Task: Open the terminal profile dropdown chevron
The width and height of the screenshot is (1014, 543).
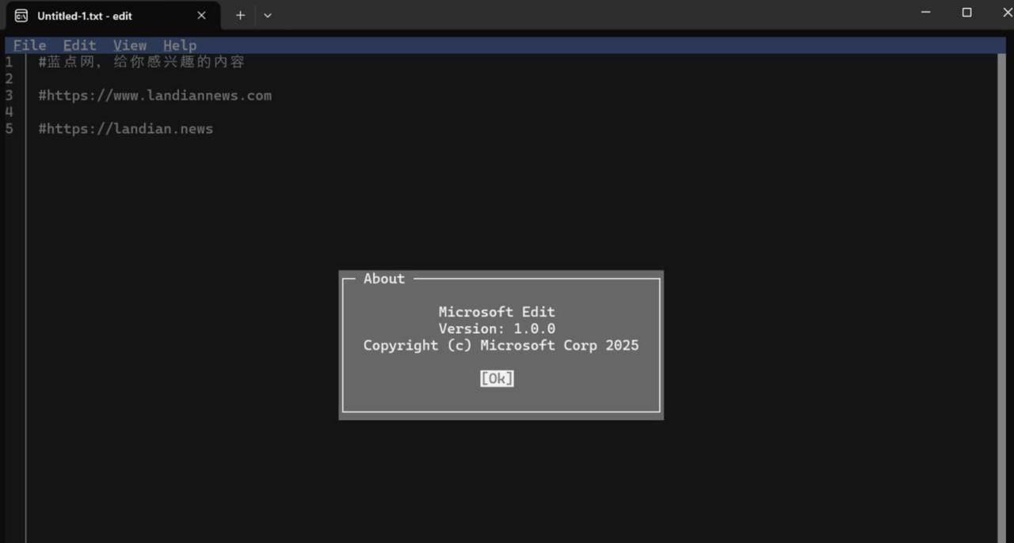Action: pyautogui.click(x=268, y=15)
